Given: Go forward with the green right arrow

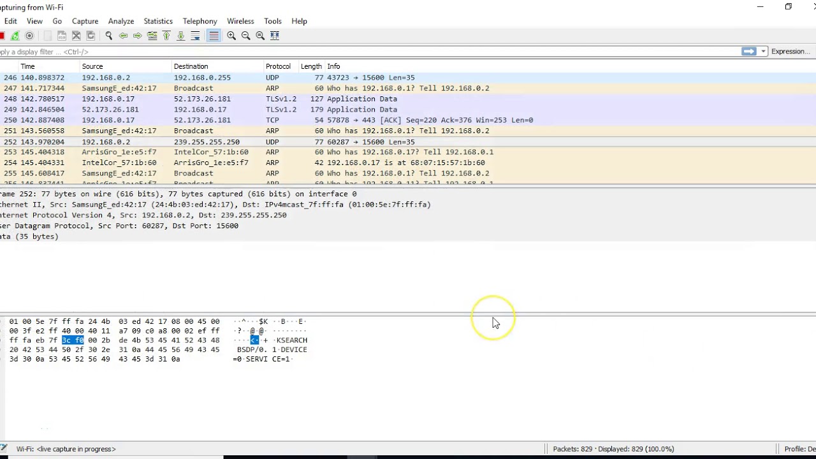Looking at the screenshot, I should tap(138, 36).
